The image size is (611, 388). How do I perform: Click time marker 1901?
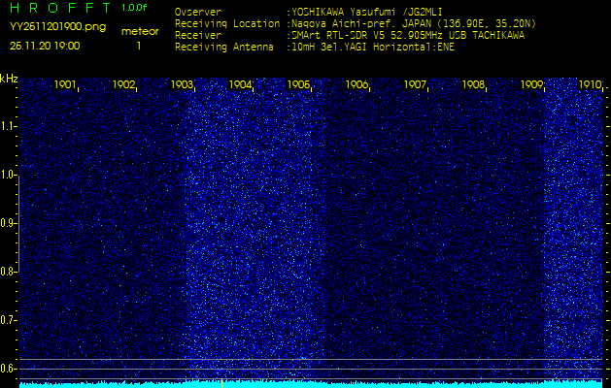[x=65, y=84]
